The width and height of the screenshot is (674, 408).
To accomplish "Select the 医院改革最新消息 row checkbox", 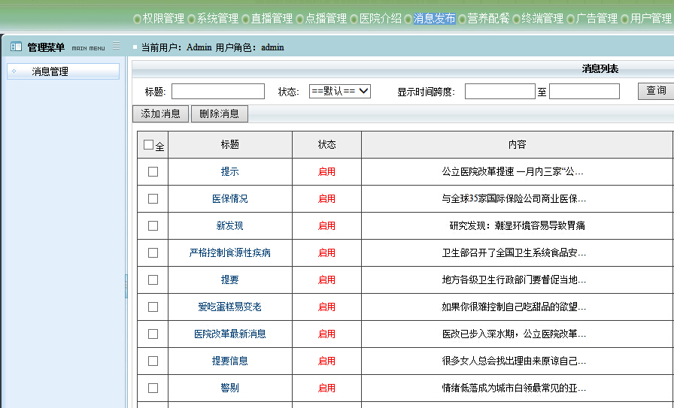I will tap(153, 334).
